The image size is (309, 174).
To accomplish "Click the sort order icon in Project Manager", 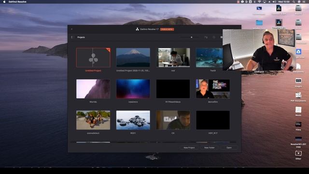I will (x=206, y=37).
